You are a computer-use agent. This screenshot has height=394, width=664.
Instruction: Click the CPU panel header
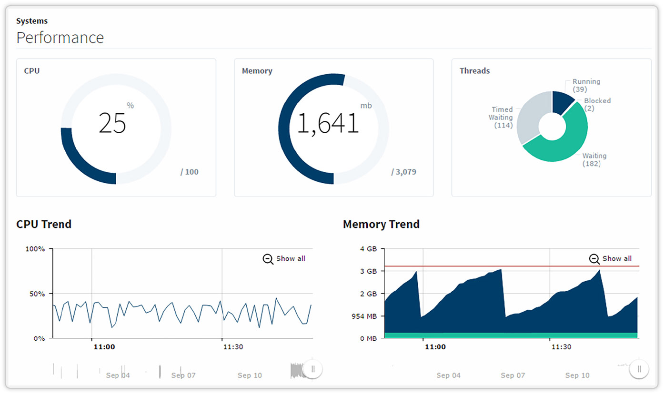[x=31, y=70]
